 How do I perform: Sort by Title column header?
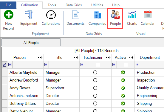tap(58, 57)
